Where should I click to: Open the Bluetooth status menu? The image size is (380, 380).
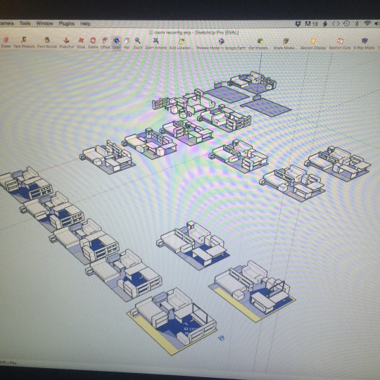point(357,23)
